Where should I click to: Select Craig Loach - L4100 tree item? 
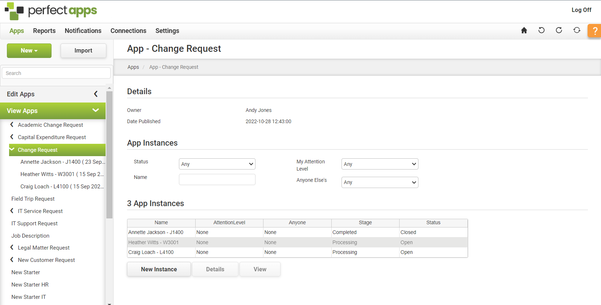pyautogui.click(x=62, y=187)
